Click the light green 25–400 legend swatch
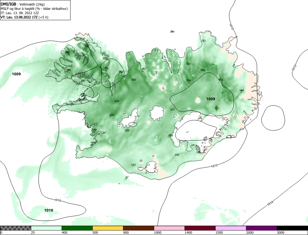This screenshot has width=308, height=235. click(x=46, y=228)
